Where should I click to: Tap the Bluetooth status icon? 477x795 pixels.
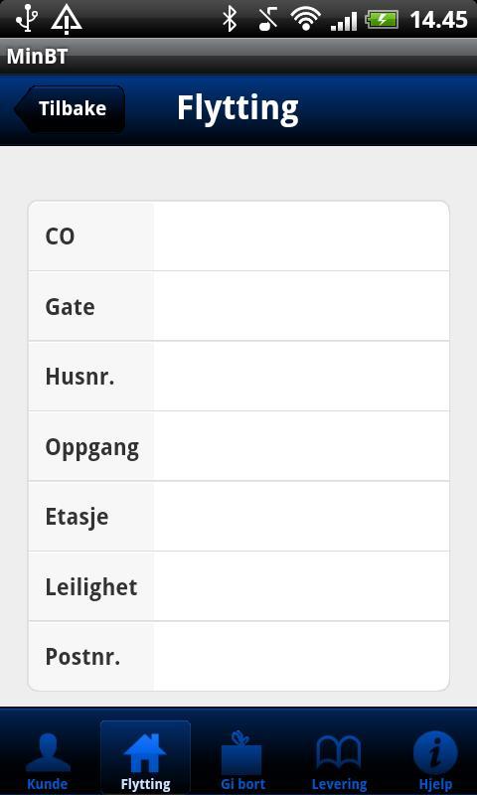pyautogui.click(x=231, y=19)
